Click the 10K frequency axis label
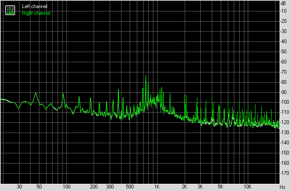 (247, 186)
